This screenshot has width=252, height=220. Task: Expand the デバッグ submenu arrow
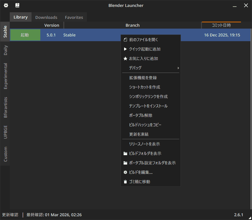click(x=178, y=68)
